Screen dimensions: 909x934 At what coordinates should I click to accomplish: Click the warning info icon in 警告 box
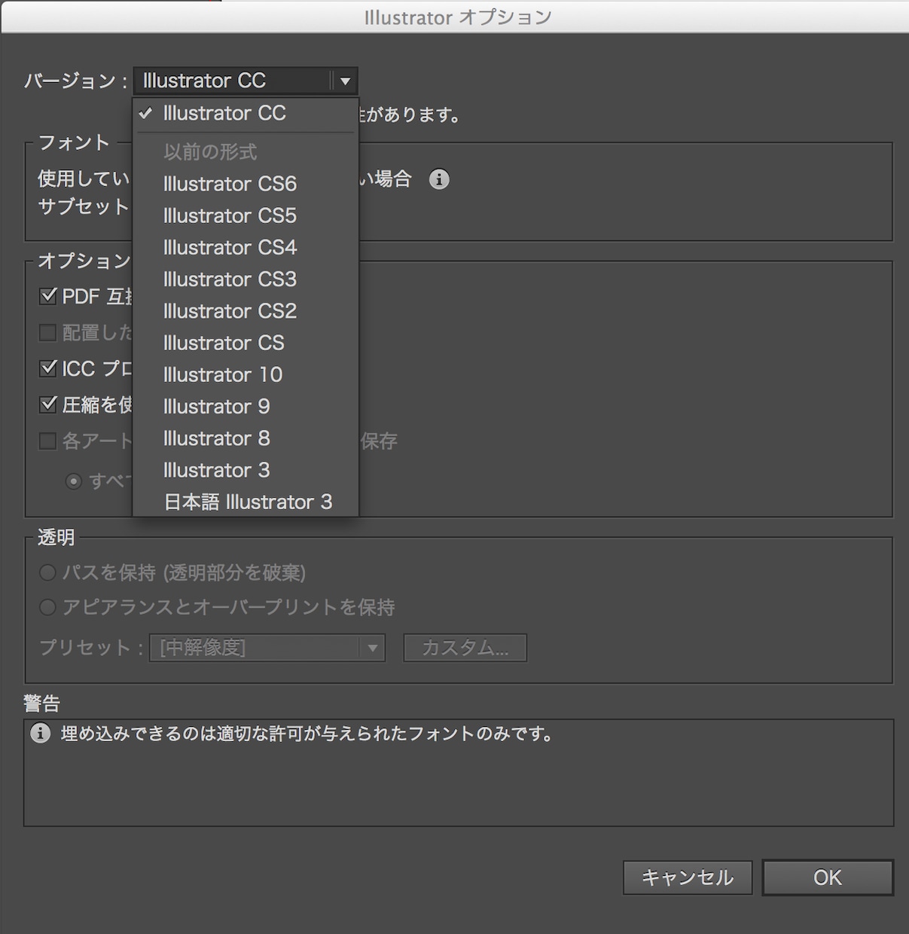tap(40, 733)
